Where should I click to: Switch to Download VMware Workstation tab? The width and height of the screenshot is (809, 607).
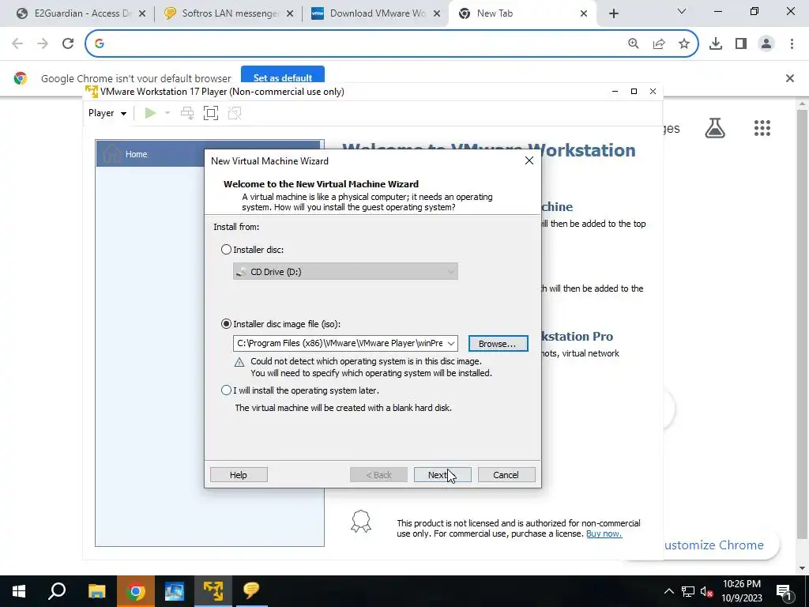click(x=377, y=13)
